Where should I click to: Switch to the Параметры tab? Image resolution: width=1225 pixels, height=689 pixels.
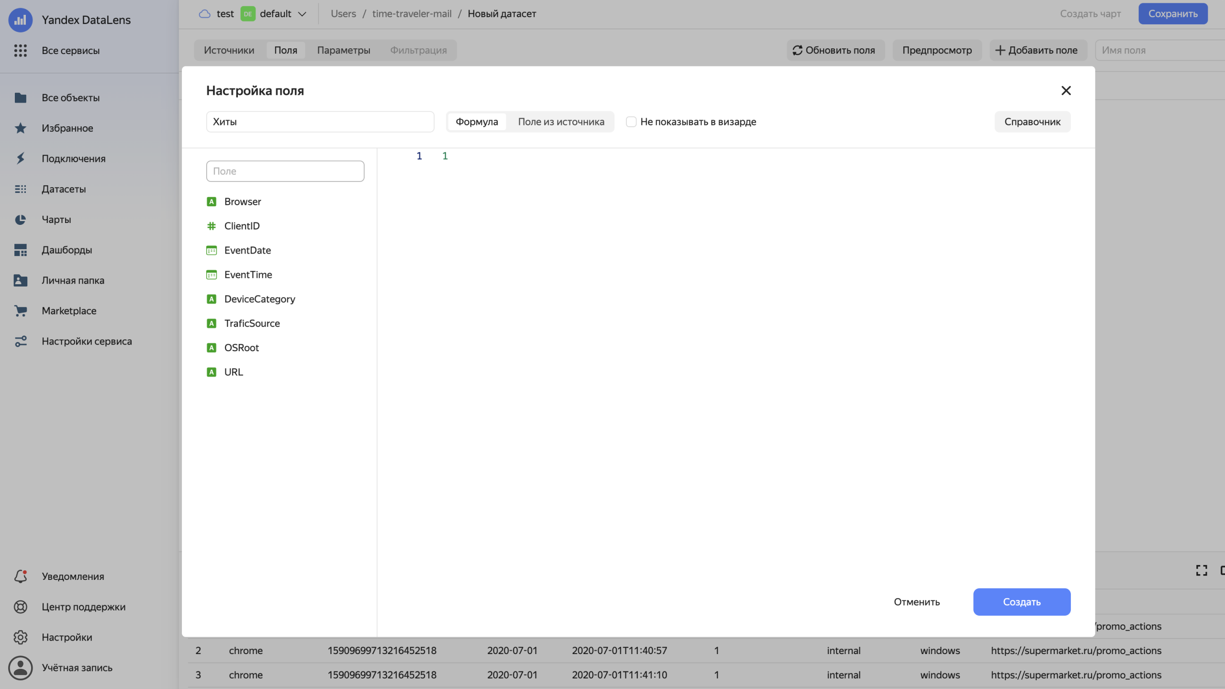[x=344, y=50]
